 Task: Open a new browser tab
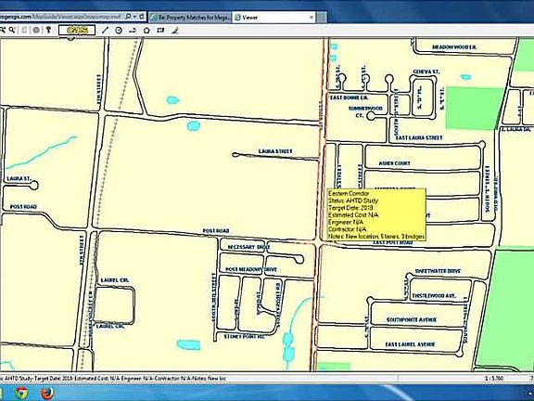(x=322, y=18)
